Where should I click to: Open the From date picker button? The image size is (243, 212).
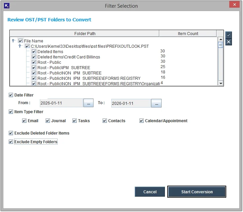point(88,103)
